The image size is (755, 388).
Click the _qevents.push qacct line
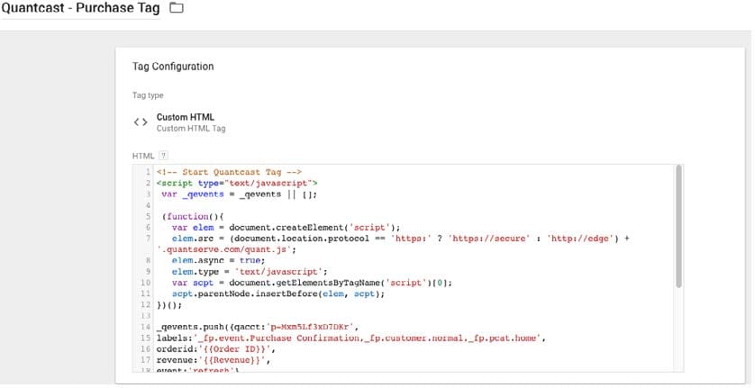(x=258, y=327)
